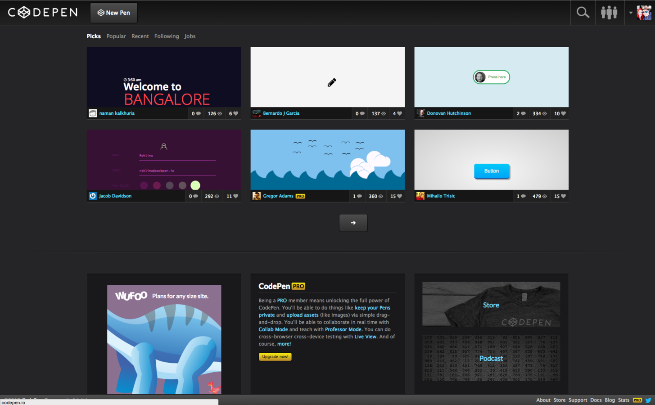655x405 pixels.
Task: Open the Twitter bird icon
Action: 648,400
